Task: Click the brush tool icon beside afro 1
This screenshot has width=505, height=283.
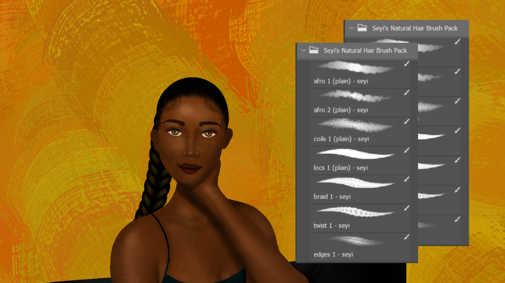Action: pos(407,64)
